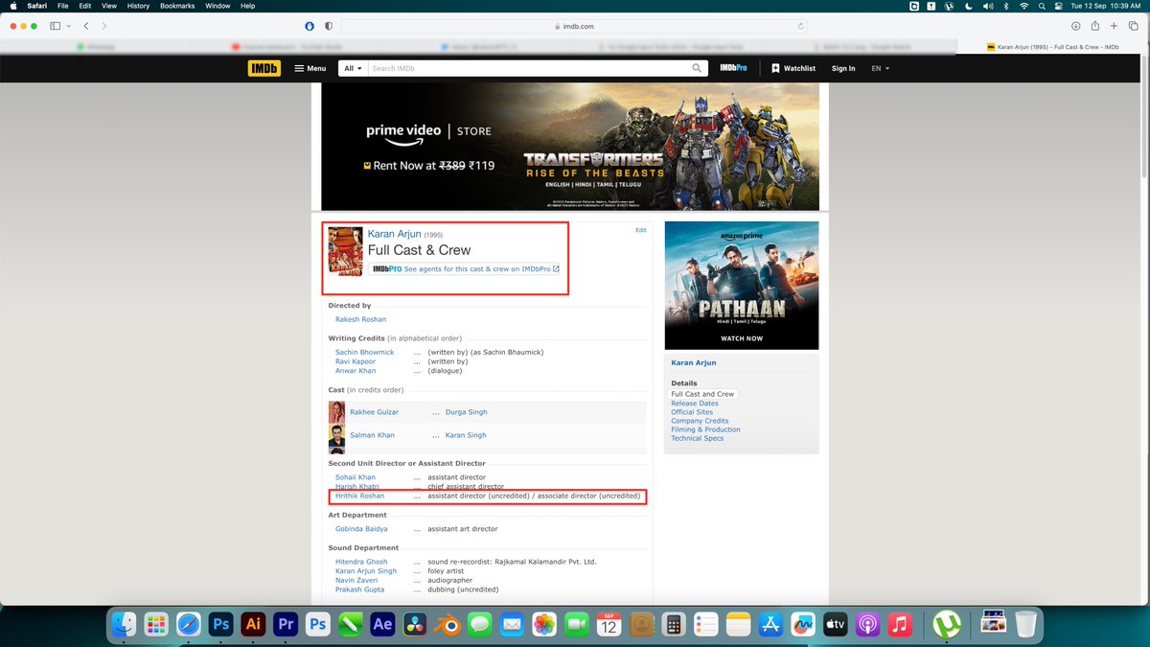Click Rakhee Gulzar's cast photo
This screenshot has height=647, width=1150.
click(x=336, y=412)
